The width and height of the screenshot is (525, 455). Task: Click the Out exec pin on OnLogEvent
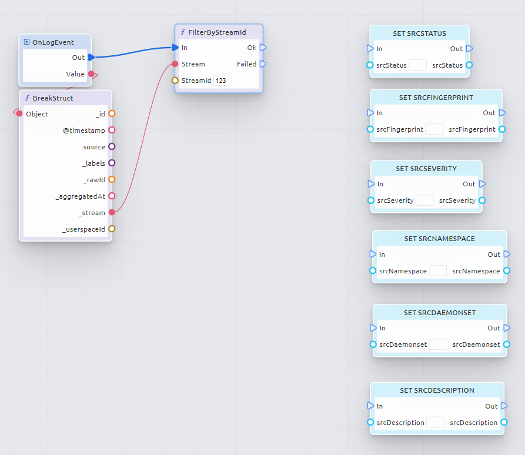tap(91, 58)
